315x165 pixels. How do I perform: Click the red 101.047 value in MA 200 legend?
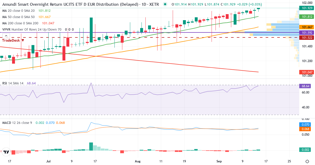pos(48,23)
